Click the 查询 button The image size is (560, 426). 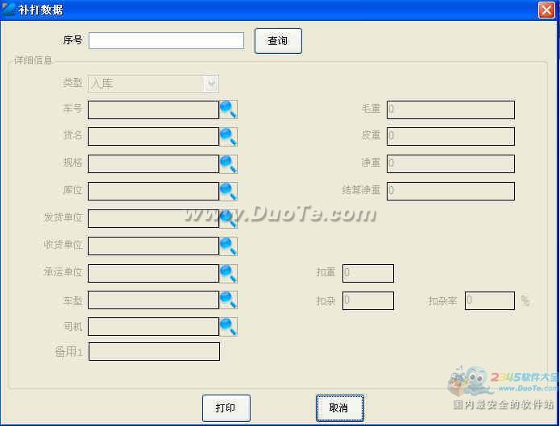(x=278, y=41)
